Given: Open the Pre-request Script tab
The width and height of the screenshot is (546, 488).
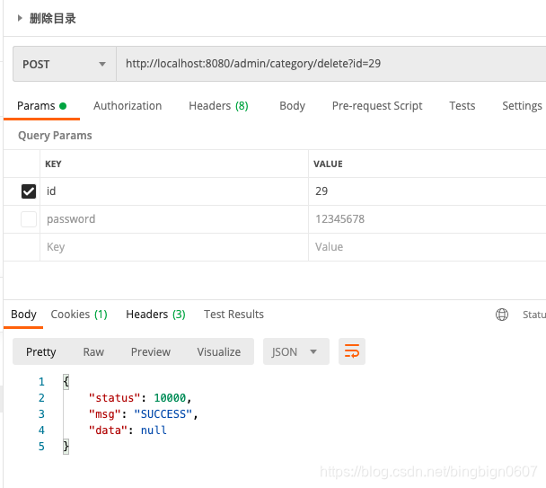Looking at the screenshot, I should coord(377,106).
